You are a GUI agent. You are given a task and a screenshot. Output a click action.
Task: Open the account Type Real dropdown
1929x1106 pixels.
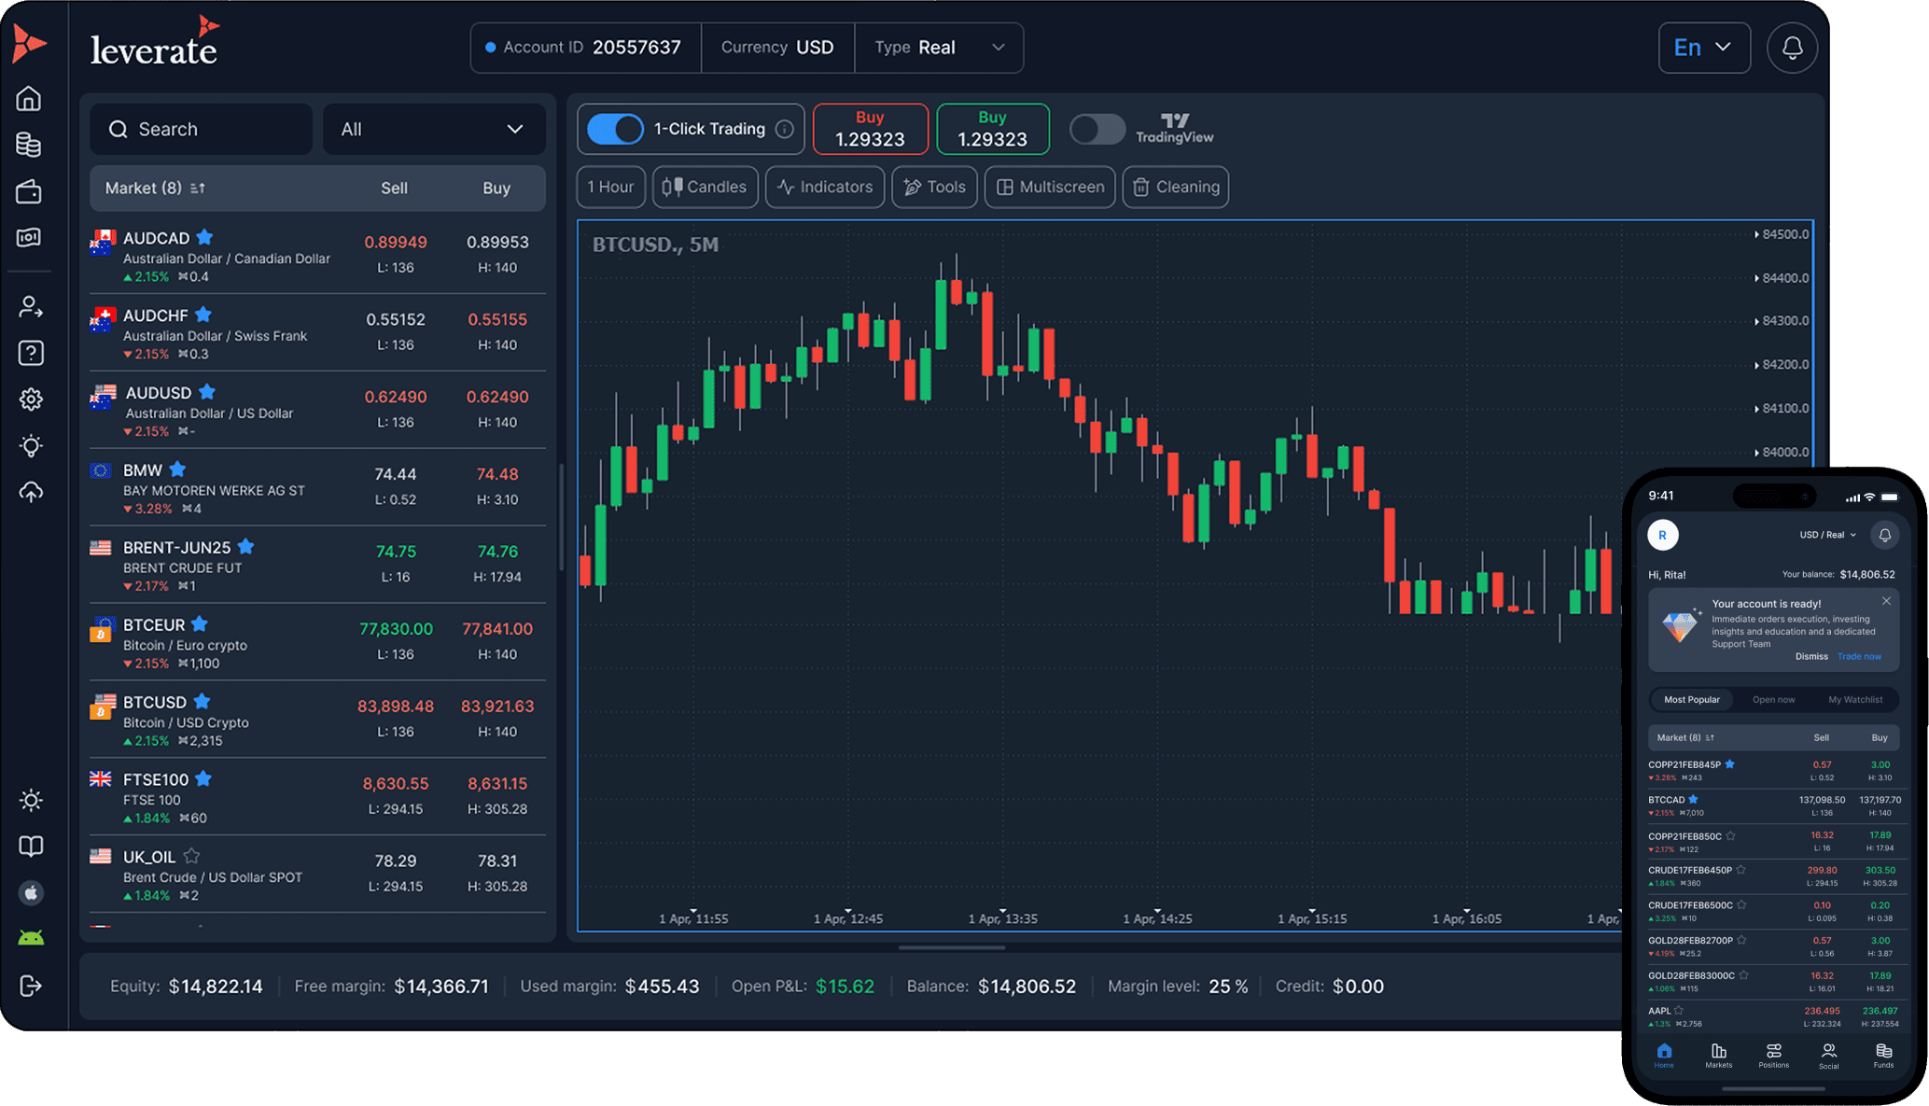click(x=939, y=48)
